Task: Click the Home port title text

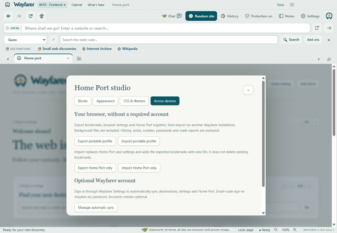Action: pyautogui.click(x=120, y=5)
